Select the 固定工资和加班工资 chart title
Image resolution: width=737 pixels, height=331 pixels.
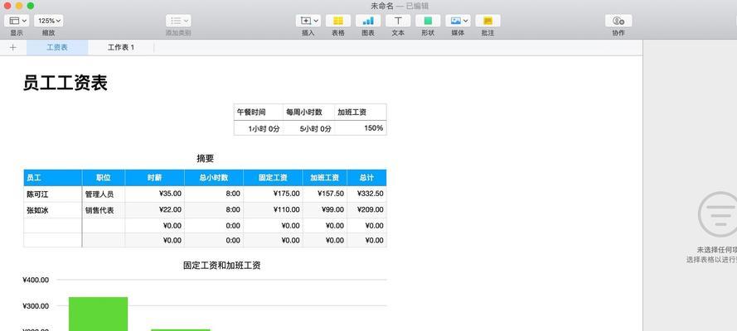click(222, 266)
